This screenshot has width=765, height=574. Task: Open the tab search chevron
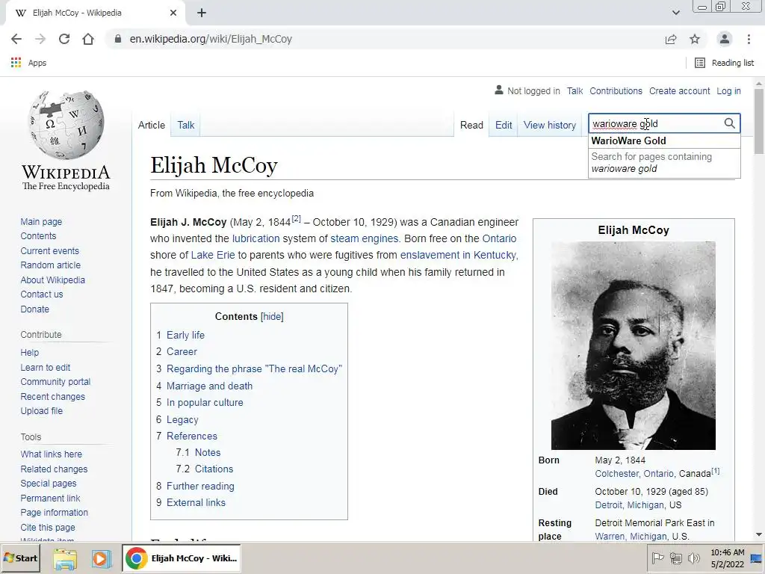point(675,13)
